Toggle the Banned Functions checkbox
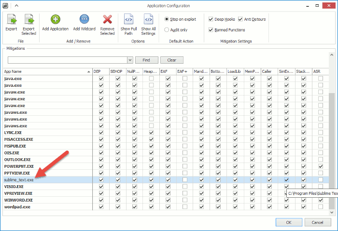338x231 pixels. 211,30
